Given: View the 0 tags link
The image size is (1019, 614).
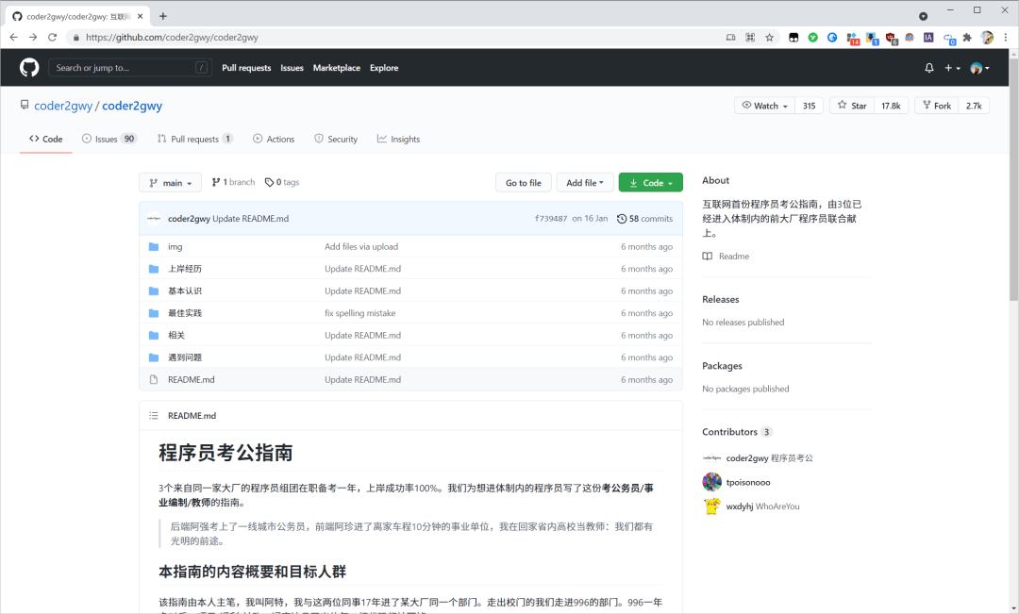Looking at the screenshot, I should point(282,183).
